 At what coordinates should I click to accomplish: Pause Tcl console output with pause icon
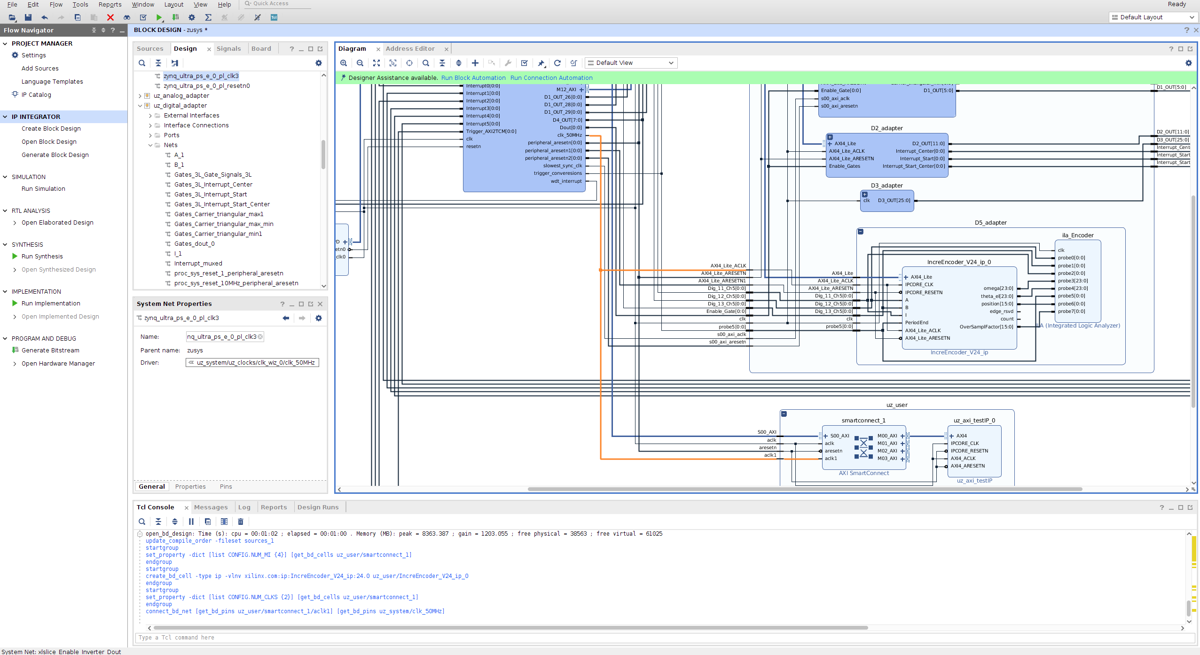tap(191, 522)
